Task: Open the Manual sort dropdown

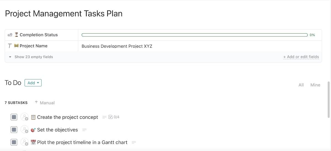Action: click(x=45, y=103)
